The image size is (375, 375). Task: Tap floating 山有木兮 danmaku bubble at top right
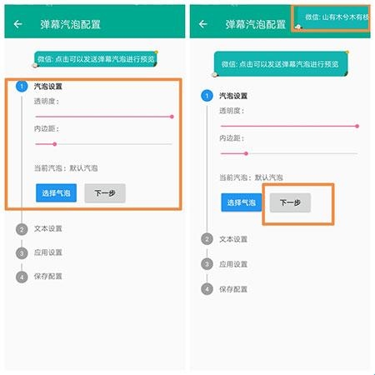332,17
